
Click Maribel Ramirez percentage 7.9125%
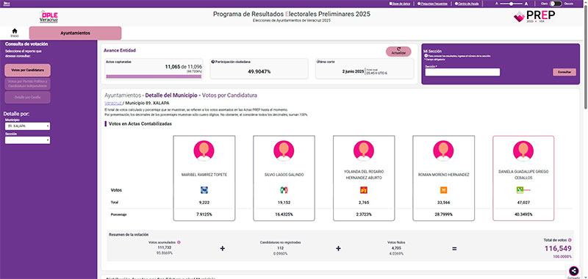pyautogui.click(x=204, y=214)
